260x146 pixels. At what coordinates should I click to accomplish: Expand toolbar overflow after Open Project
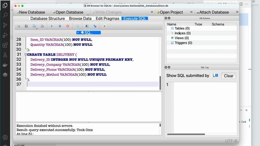tap(191, 12)
